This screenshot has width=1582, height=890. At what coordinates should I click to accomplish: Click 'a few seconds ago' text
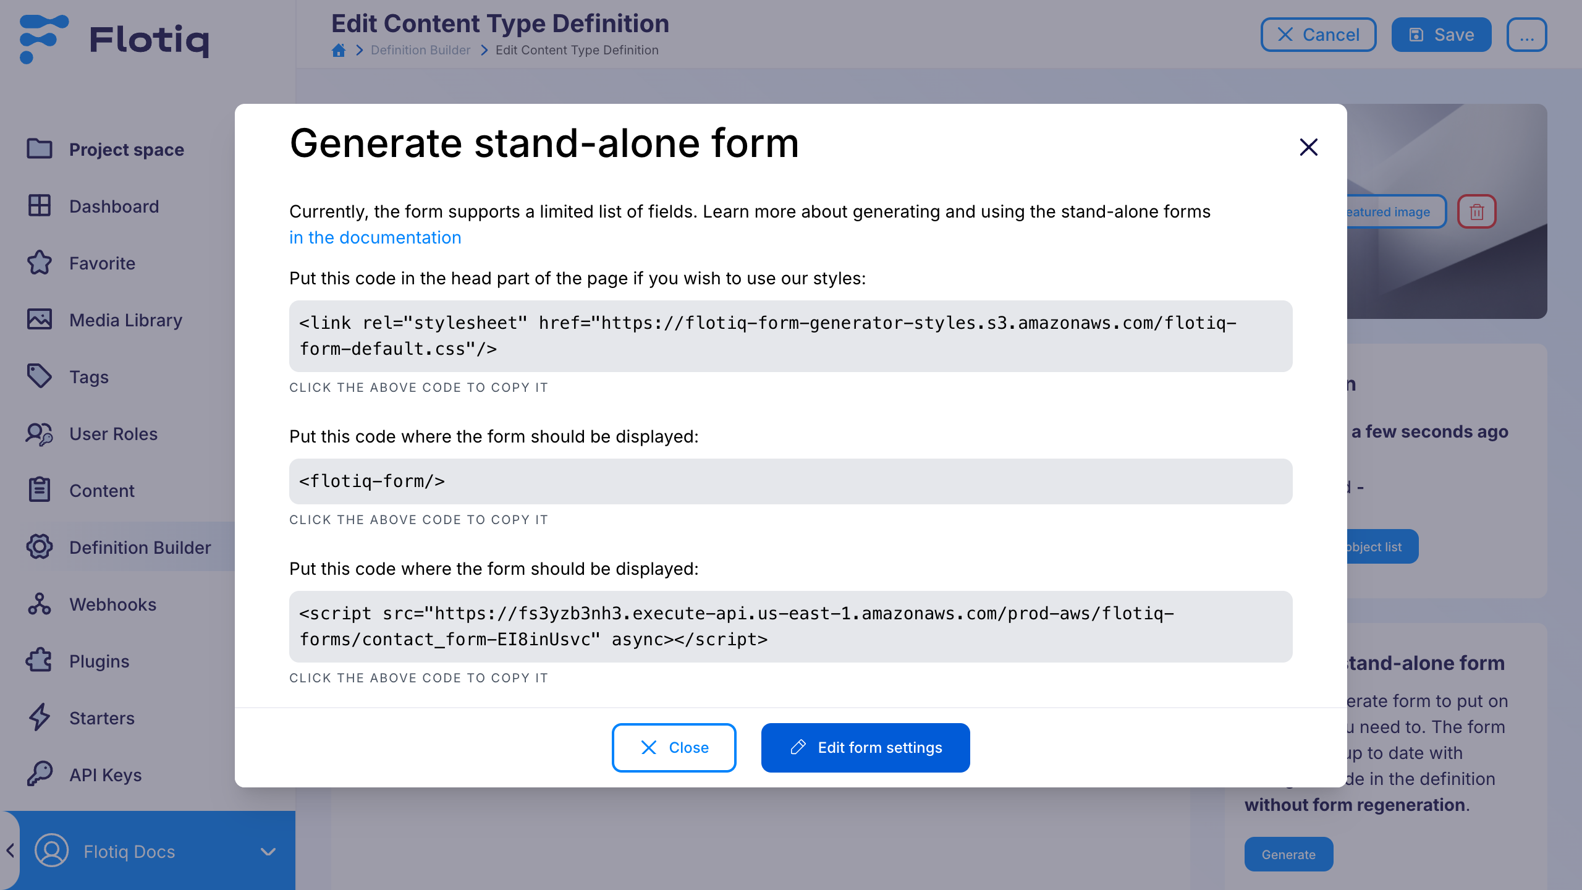pos(1430,431)
